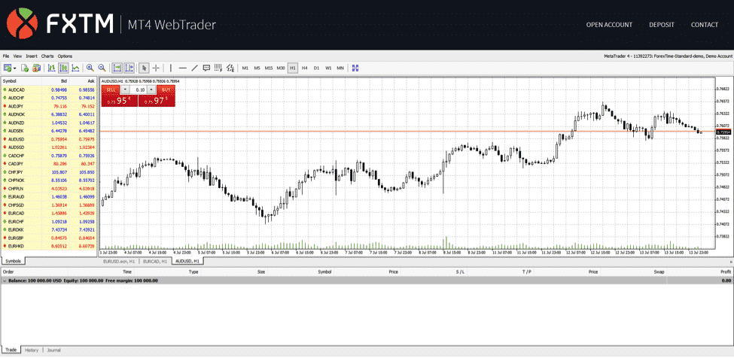Sort orders by the Profit column header

(x=699, y=272)
